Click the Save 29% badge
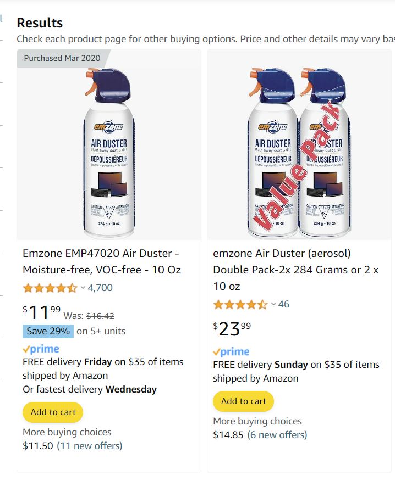The height and width of the screenshot is (481, 395). point(48,331)
